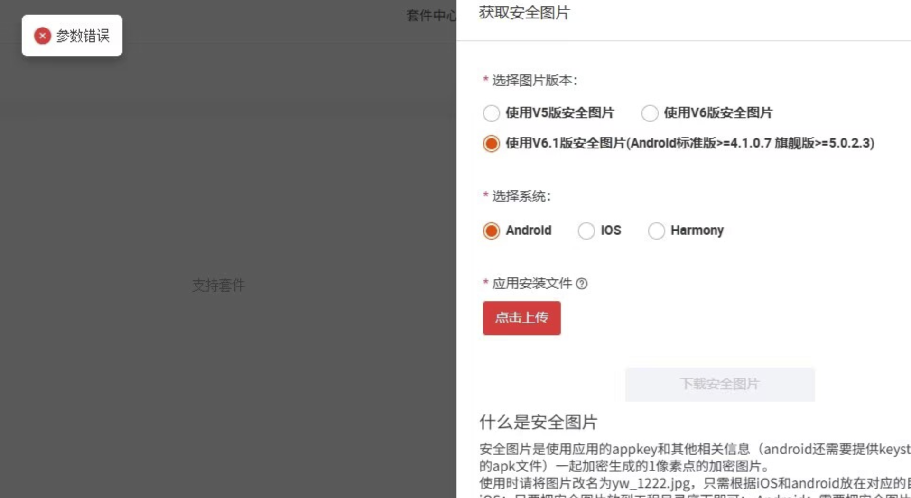911x498 pixels.
Task: Click the 应用安装文件 field label
Action: tap(531, 284)
